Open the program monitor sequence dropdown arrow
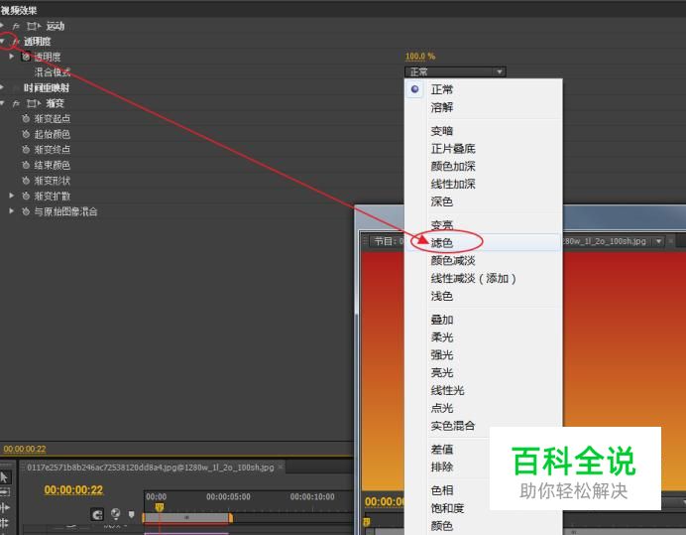This screenshot has height=535, width=686. click(x=659, y=241)
